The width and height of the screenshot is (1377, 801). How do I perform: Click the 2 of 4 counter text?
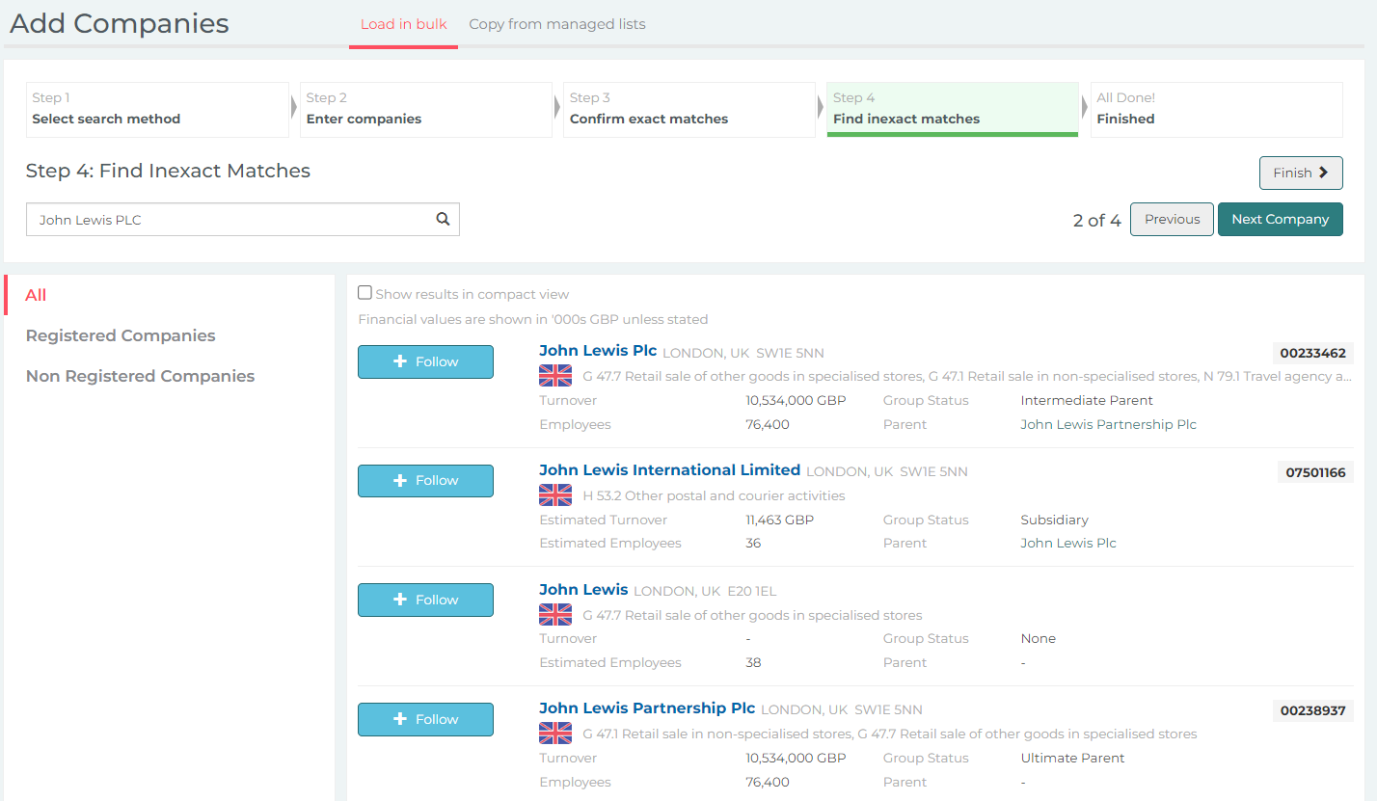pyautogui.click(x=1096, y=221)
